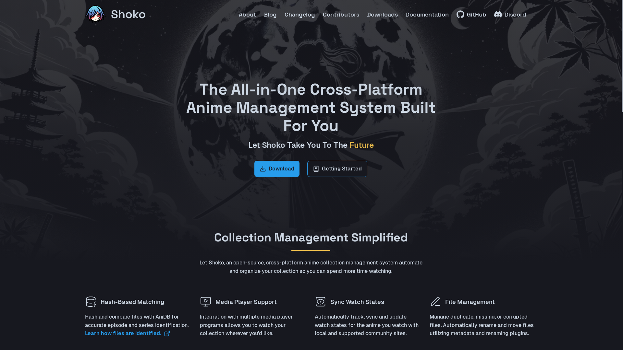Click the Media Player Support heading
623x350 pixels.
246,302
